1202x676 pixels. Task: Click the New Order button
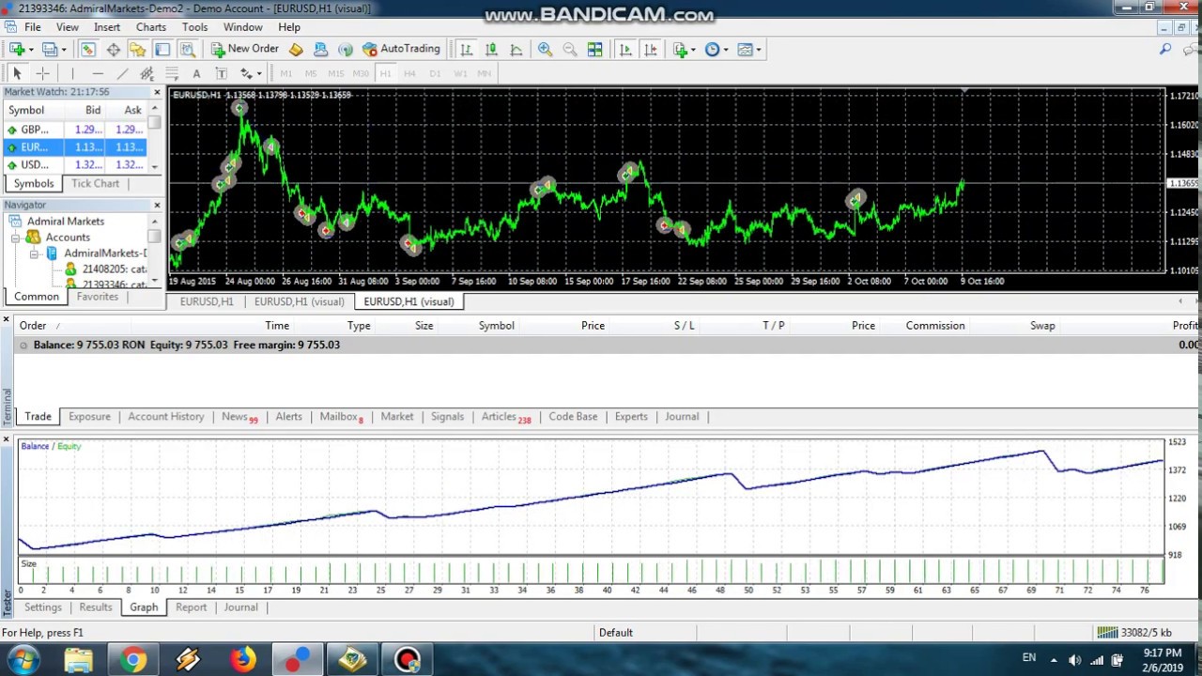pos(244,49)
